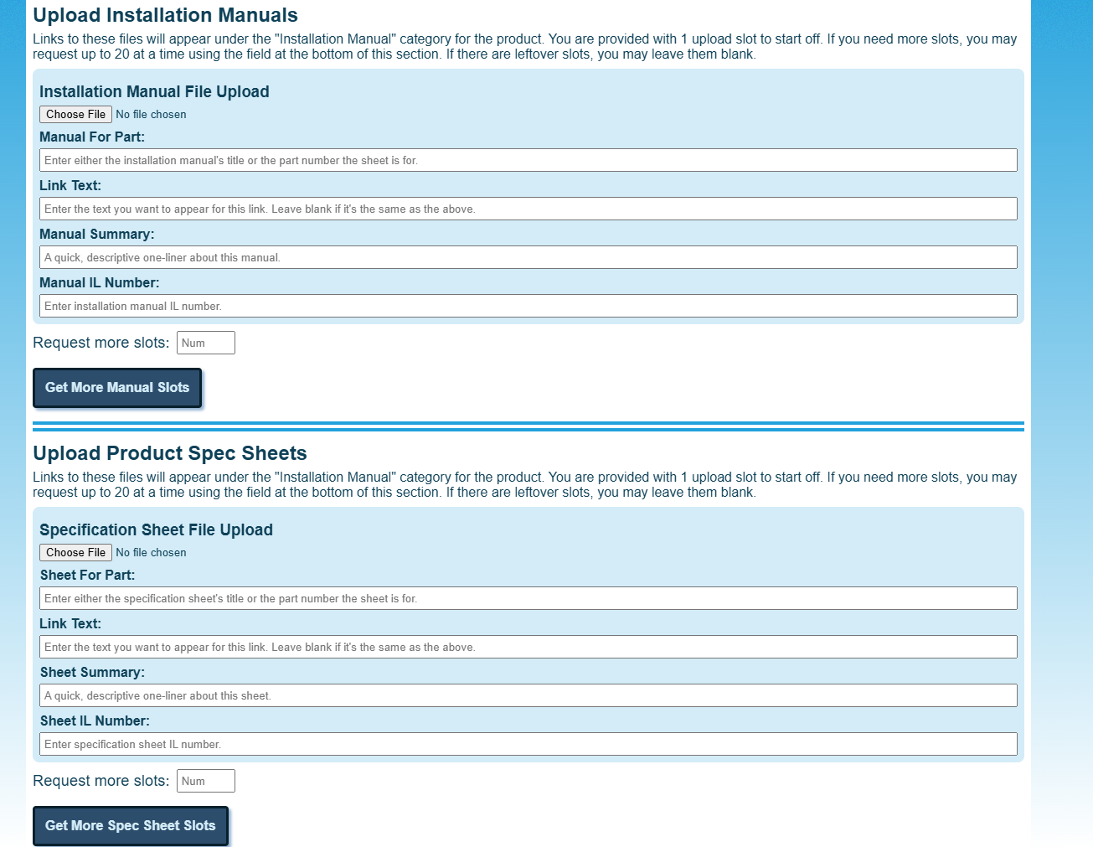Click the Get More Manual Slots button

pos(117,388)
